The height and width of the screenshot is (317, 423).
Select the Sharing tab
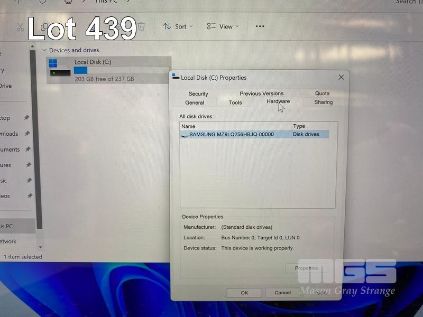pyautogui.click(x=323, y=102)
